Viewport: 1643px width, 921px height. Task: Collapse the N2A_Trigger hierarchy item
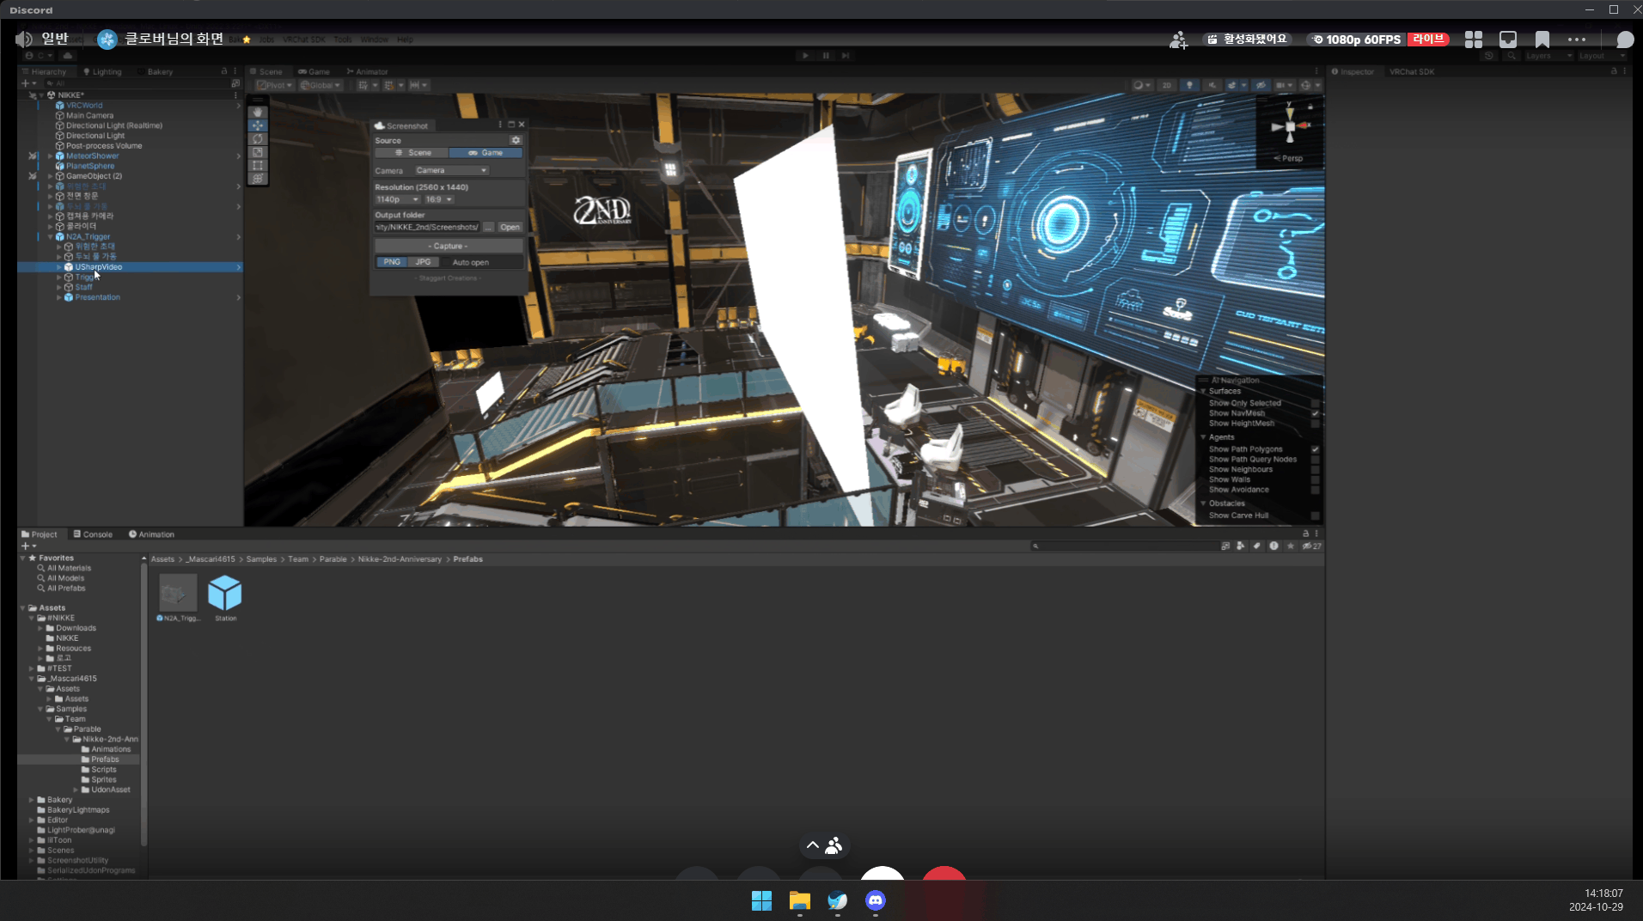click(x=50, y=237)
